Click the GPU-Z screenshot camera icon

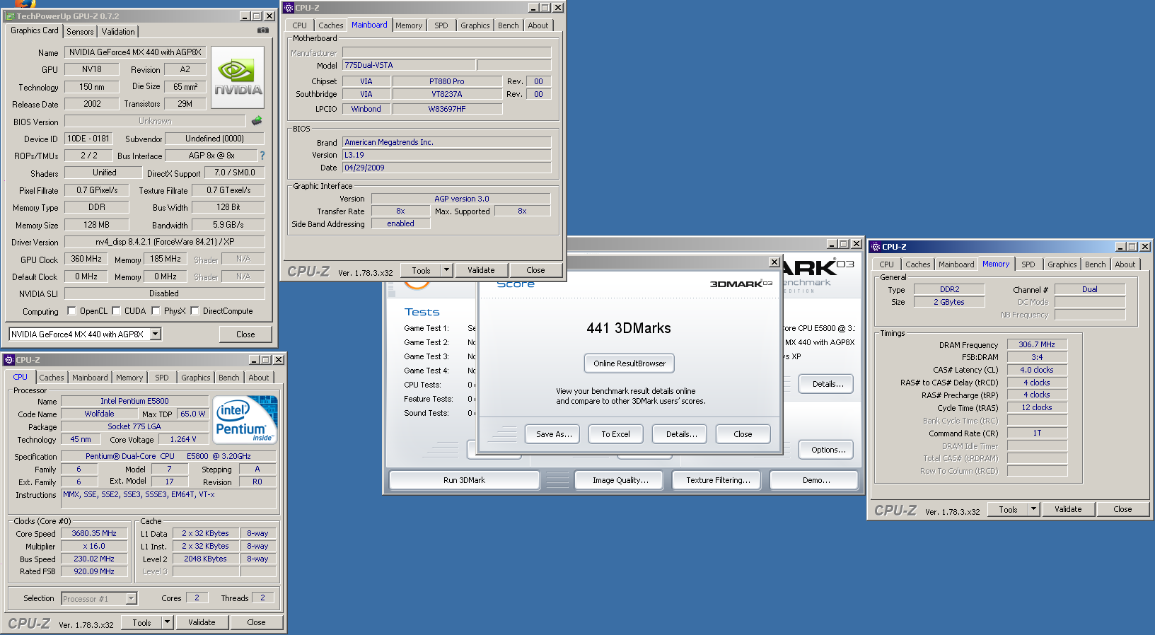click(262, 30)
